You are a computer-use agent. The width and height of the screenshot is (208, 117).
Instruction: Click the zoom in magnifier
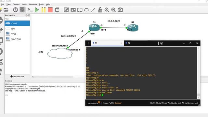click(107, 10)
